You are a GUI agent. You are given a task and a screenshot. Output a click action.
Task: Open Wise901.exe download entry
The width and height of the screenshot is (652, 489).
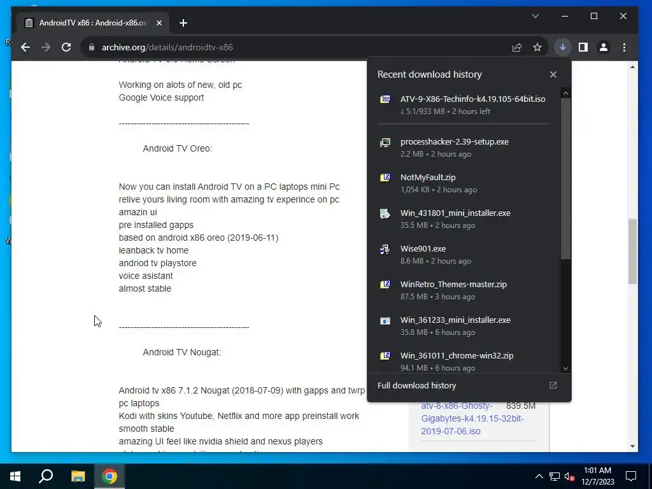click(464, 255)
